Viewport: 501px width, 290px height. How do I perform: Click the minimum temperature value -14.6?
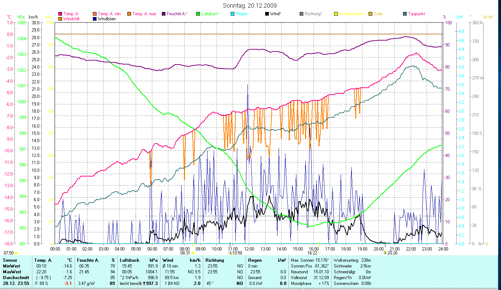click(x=68, y=266)
